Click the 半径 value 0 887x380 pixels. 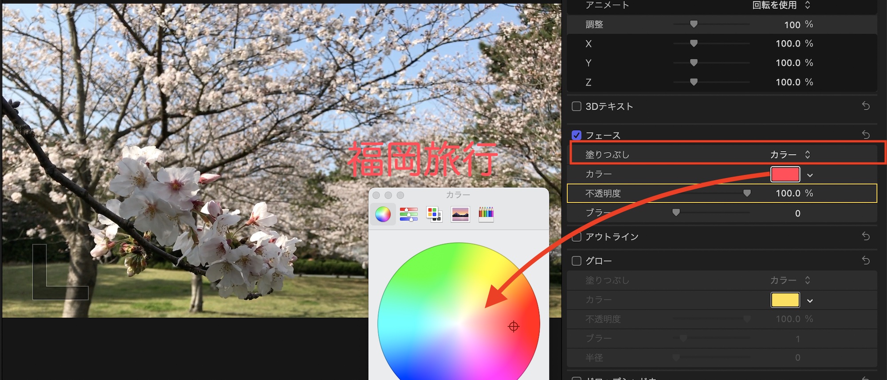coord(798,358)
